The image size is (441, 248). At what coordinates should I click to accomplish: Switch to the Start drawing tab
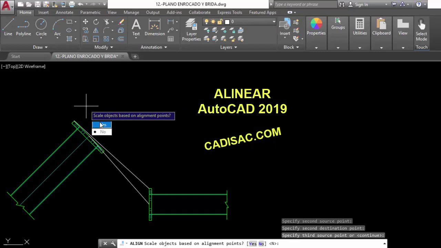click(x=16, y=56)
